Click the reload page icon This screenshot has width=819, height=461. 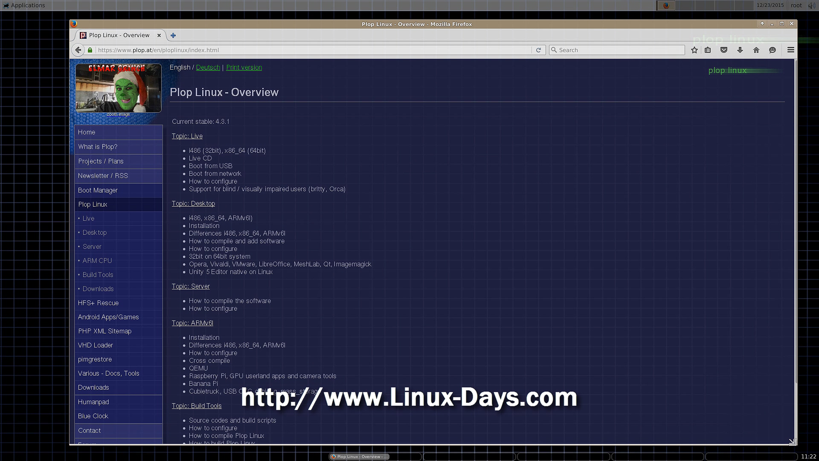(538, 50)
